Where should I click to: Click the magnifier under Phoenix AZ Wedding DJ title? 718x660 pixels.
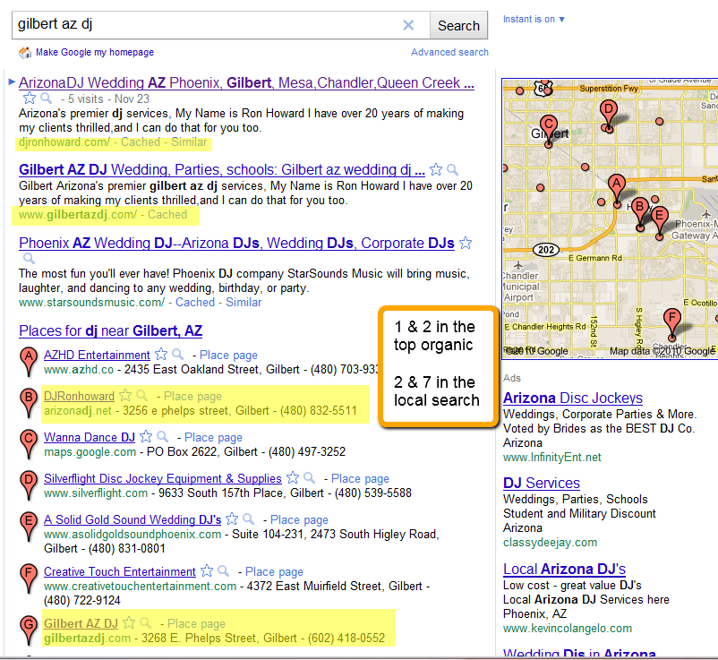point(29,258)
